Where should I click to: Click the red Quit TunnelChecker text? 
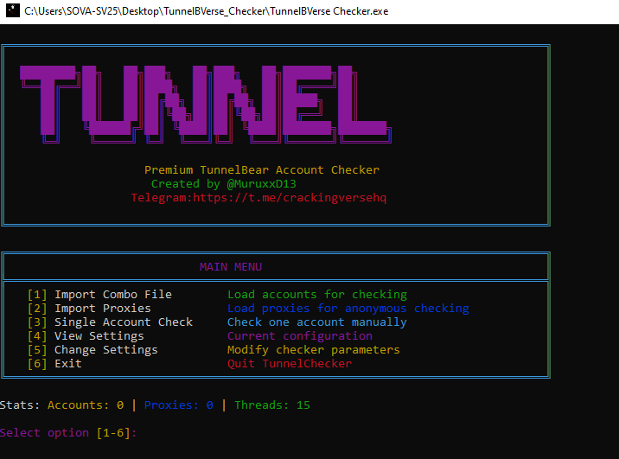pyautogui.click(x=289, y=364)
